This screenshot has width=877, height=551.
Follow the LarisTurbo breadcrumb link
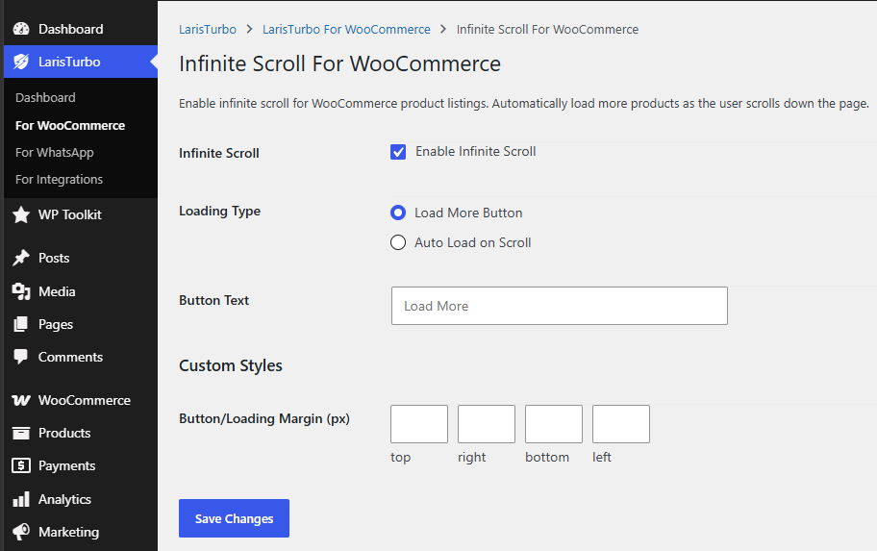208,29
